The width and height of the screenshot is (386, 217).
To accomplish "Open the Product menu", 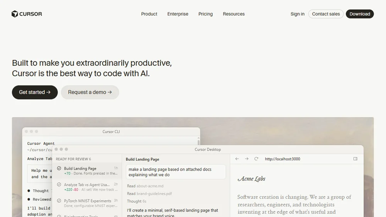I will tap(149, 14).
